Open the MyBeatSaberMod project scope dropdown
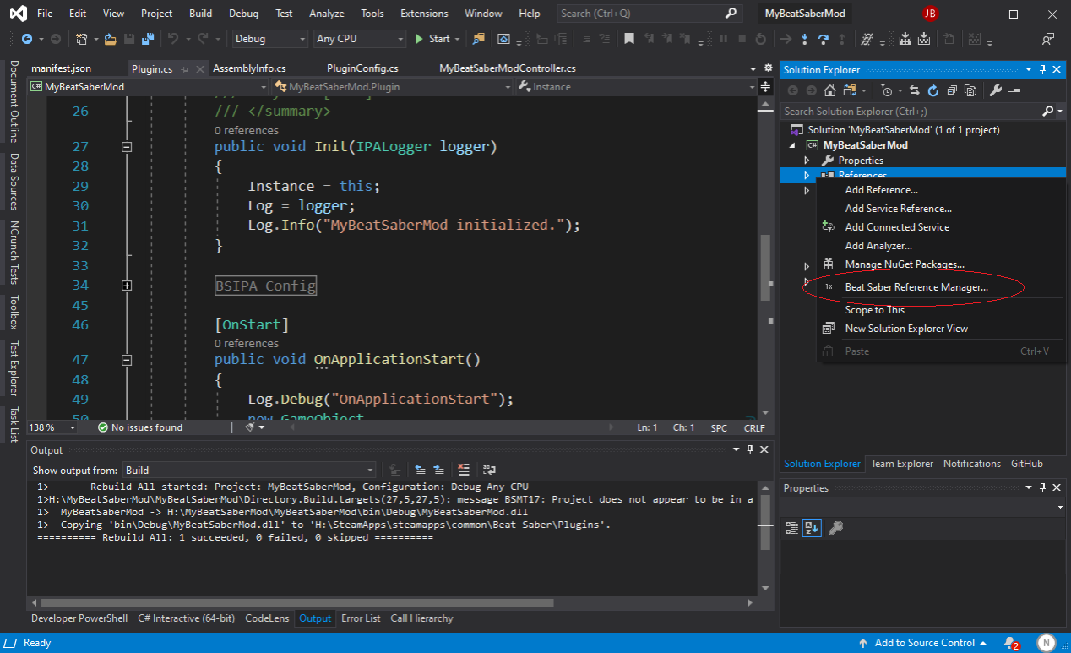This screenshot has height=653, width=1071. point(148,87)
